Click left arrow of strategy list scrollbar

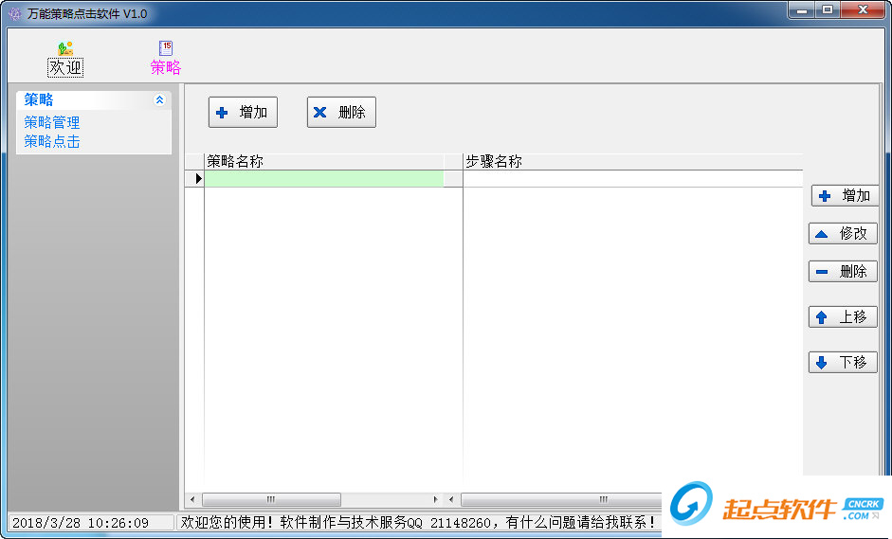(x=192, y=500)
